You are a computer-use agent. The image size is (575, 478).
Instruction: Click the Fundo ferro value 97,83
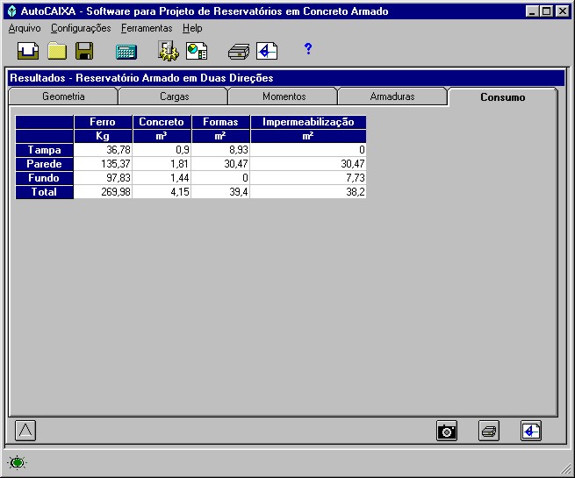[103, 178]
